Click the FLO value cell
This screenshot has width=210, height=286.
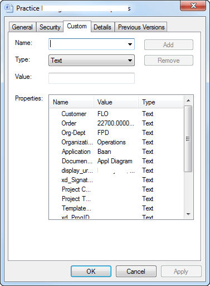(x=103, y=114)
